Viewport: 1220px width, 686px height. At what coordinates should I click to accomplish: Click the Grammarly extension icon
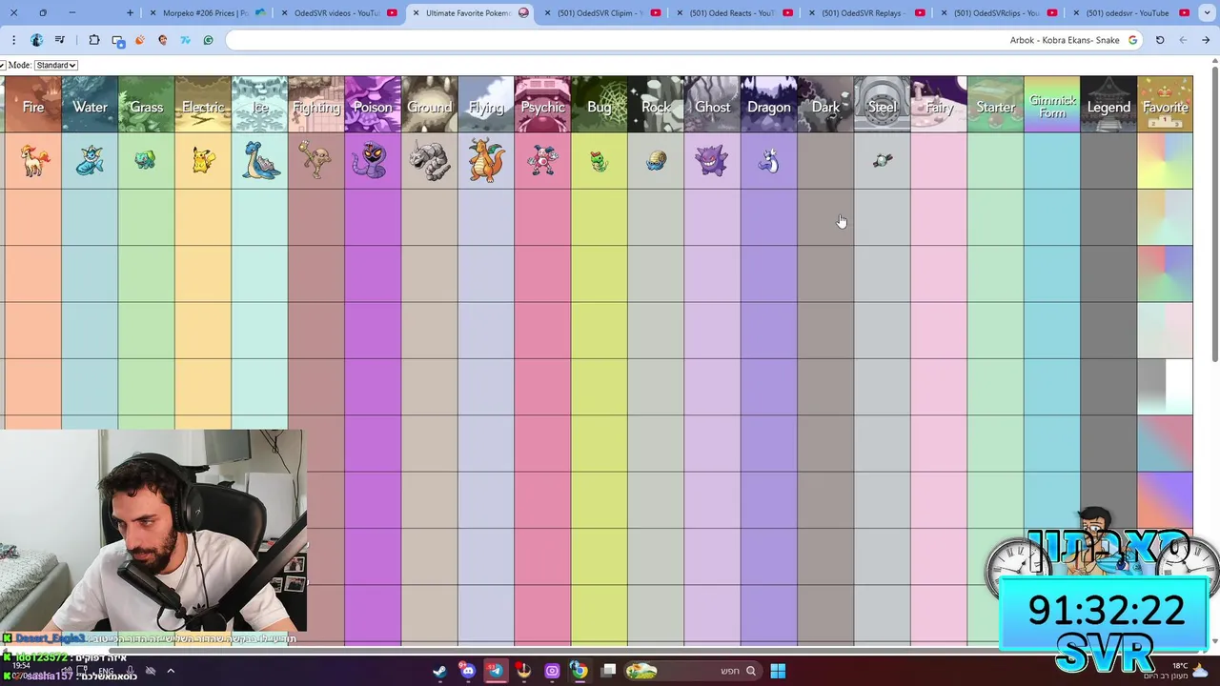point(208,40)
